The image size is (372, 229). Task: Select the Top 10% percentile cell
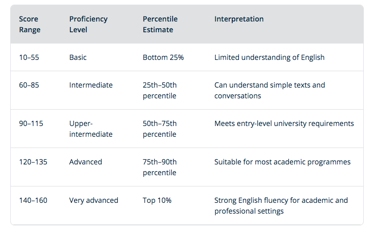click(x=157, y=200)
